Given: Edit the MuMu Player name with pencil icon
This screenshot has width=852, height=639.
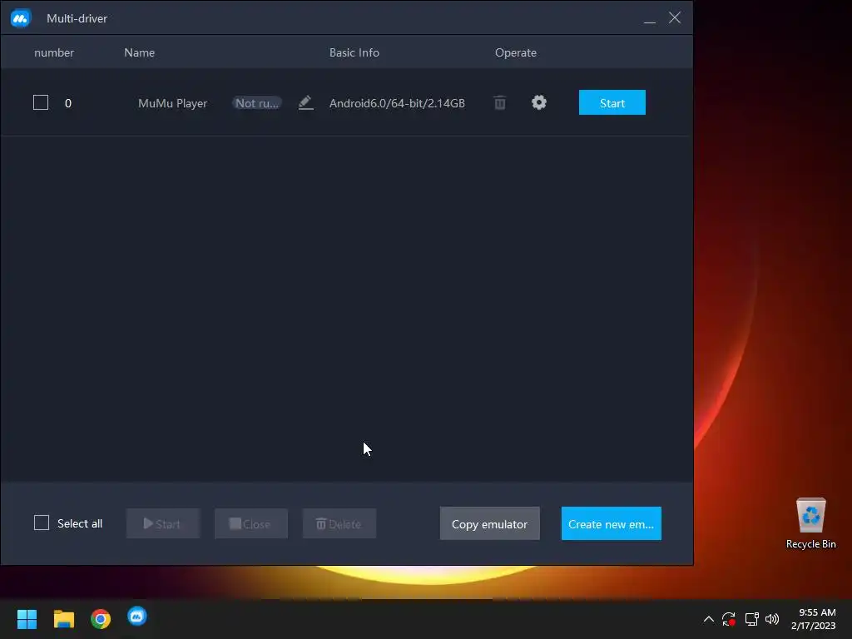Looking at the screenshot, I should pyautogui.click(x=306, y=102).
